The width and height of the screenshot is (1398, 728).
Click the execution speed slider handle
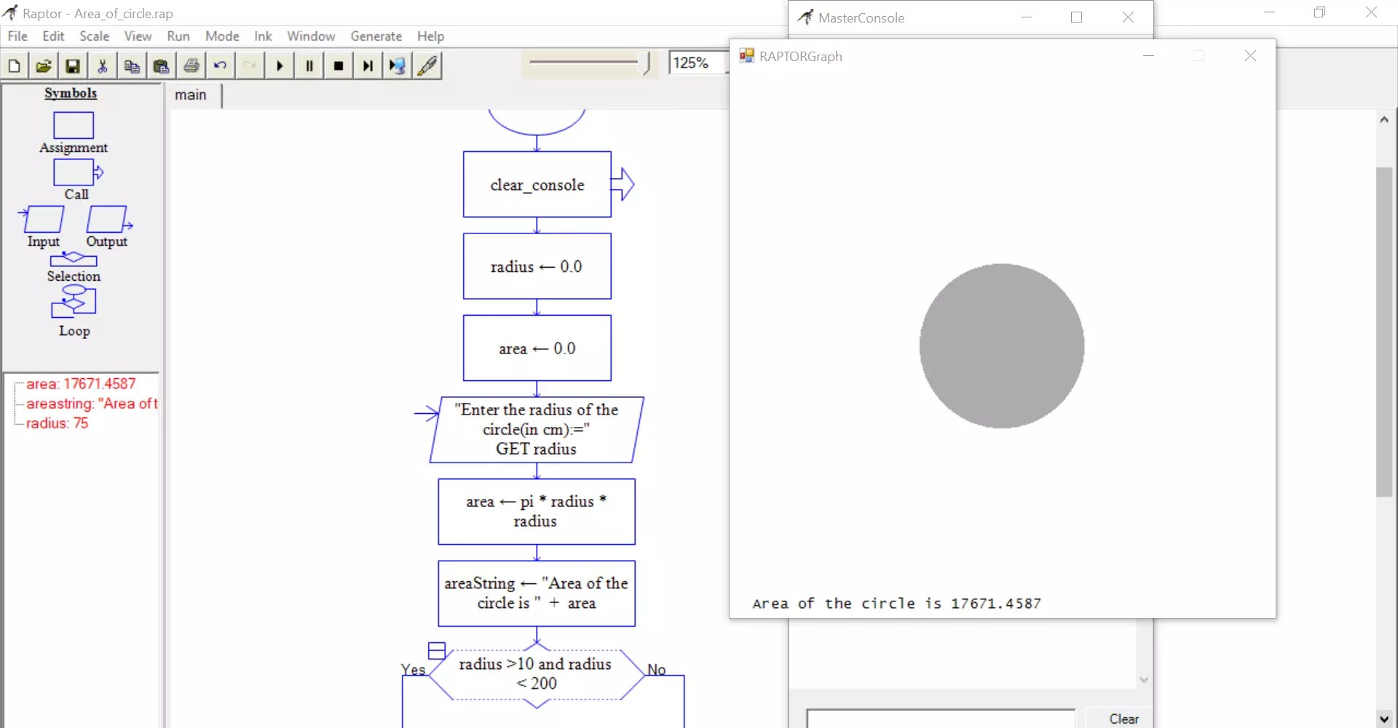point(645,63)
